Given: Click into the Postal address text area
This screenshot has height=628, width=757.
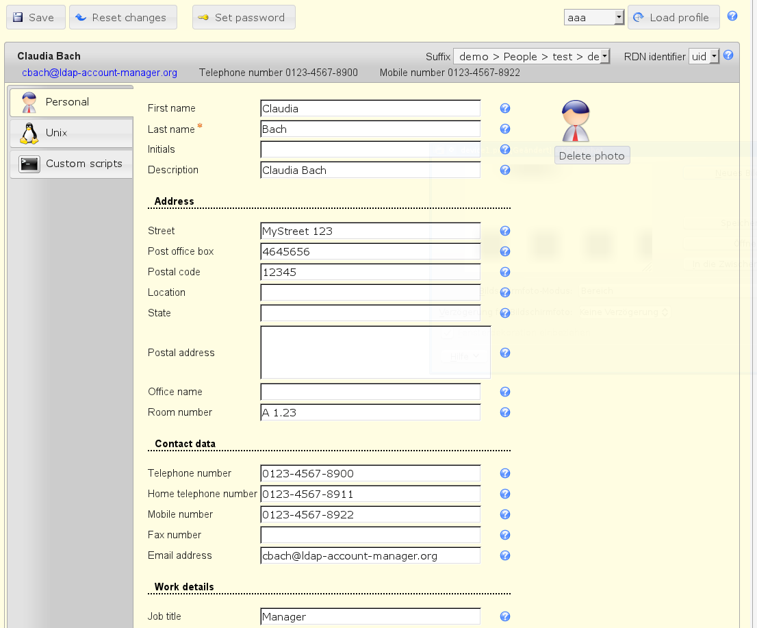Looking at the screenshot, I should click(x=375, y=352).
